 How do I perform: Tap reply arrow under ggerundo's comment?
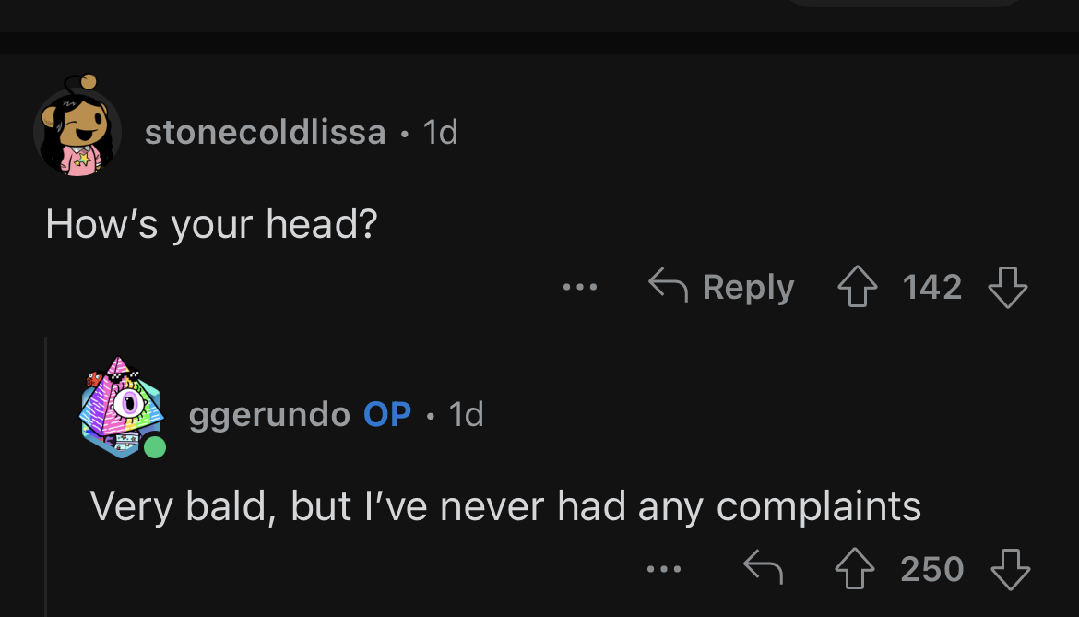pyautogui.click(x=765, y=570)
